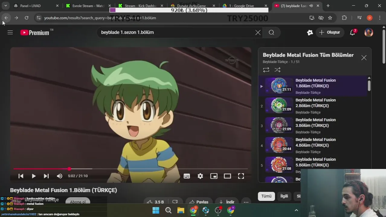The image size is (386, 217).
Task: Toggle playlist shuffle
Action: click(x=277, y=70)
